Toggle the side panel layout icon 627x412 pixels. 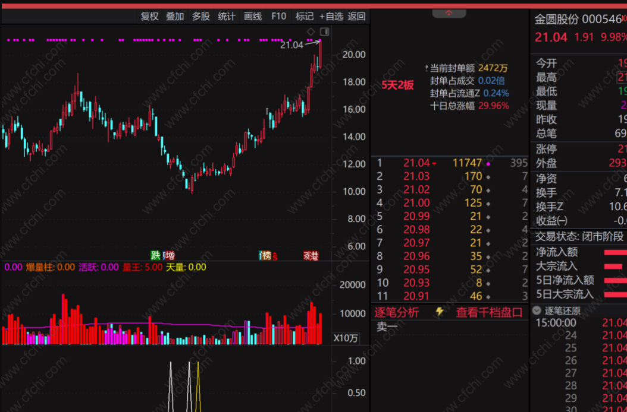tap(325, 31)
